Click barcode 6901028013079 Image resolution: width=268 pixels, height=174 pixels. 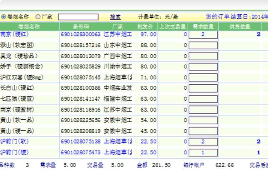(80, 56)
